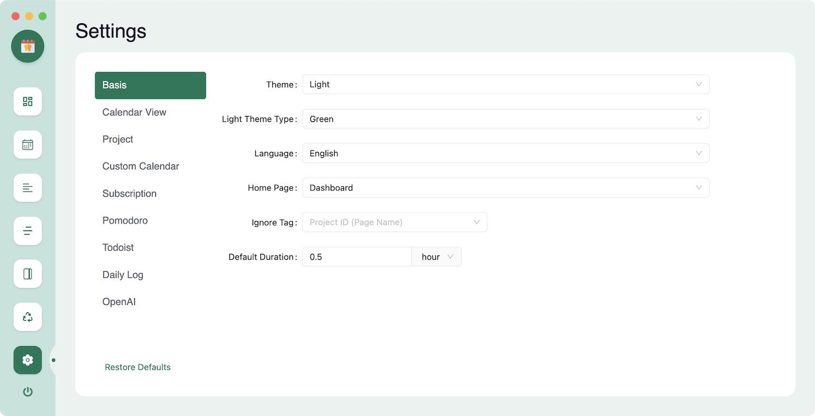Go to the OpenAI settings tab
Screen dimensions: 815x416
(119, 302)
